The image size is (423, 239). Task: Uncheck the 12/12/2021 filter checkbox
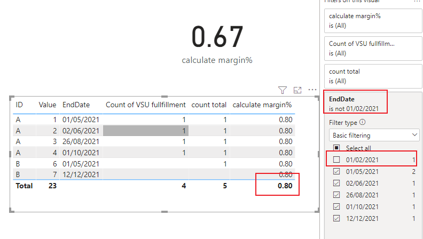pos(336,218)
